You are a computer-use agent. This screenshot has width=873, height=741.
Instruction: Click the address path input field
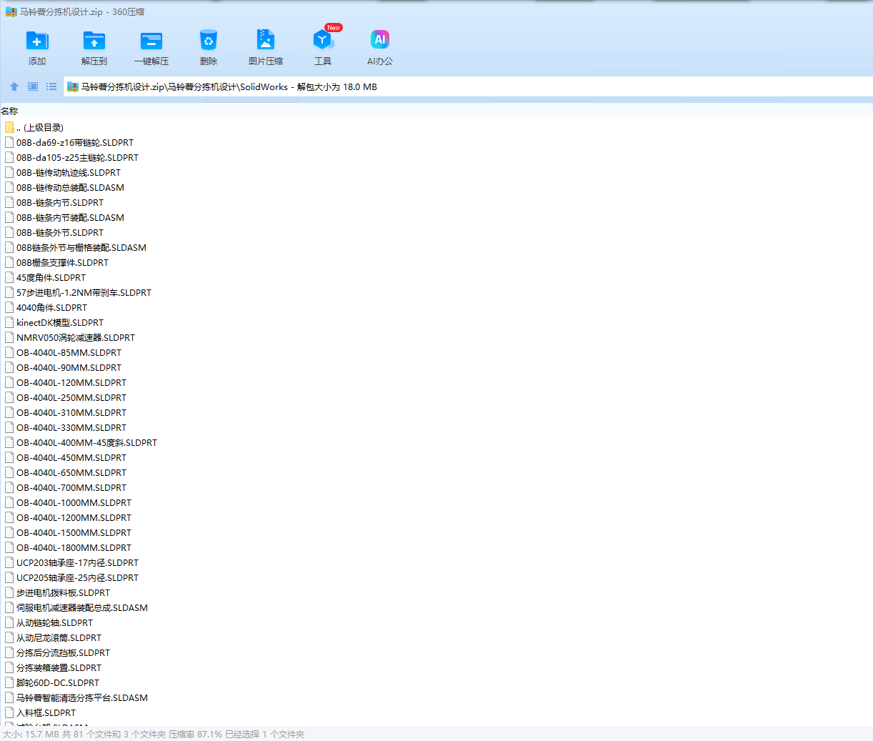[468, 86]
